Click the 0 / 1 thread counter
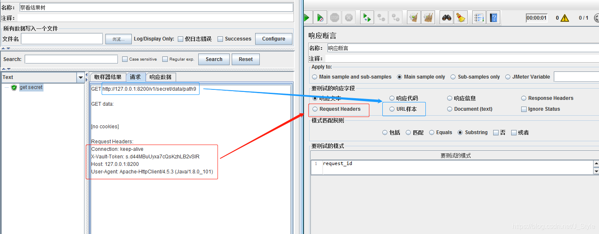The height and width of the screenshot is (234, 599). tap(584, 18)
